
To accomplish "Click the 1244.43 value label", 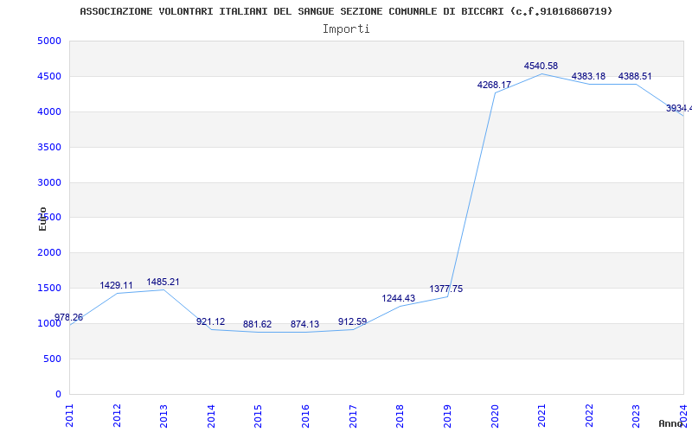I will coord(399,299).
